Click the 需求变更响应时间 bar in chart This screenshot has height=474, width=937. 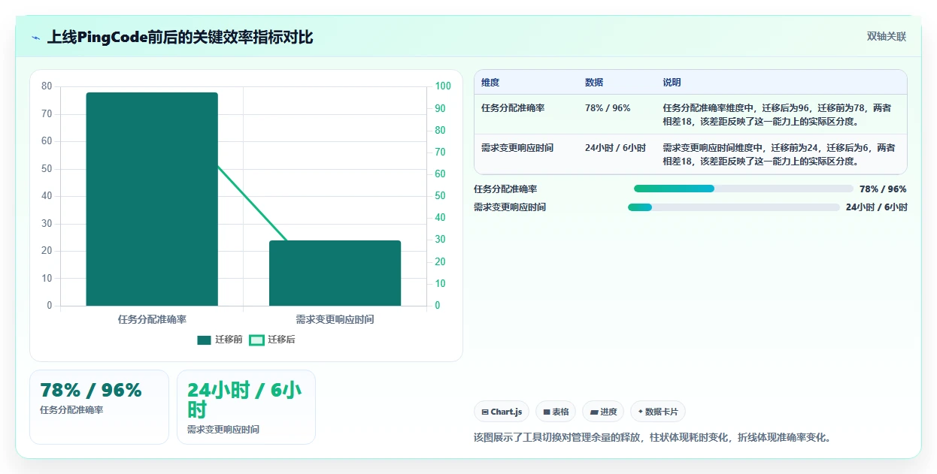point(335,273)
